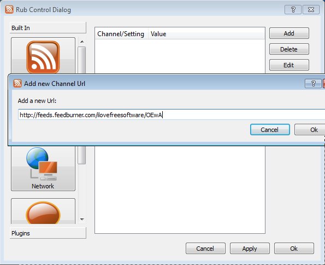The height and width of the screenshot is (265, 325).
Task: Click the Edit channel button
Action: 289,65
